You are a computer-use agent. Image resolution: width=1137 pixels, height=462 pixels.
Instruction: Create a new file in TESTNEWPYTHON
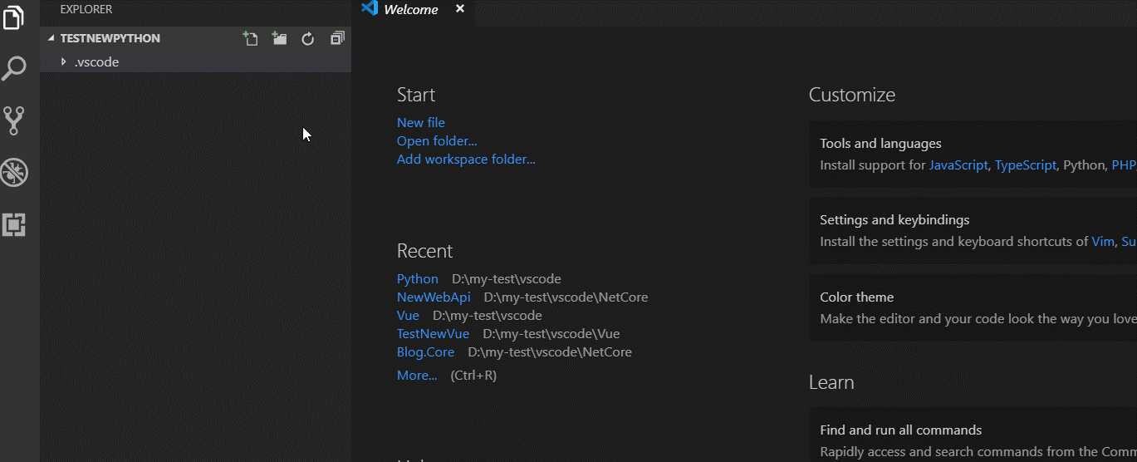point(251,38)
